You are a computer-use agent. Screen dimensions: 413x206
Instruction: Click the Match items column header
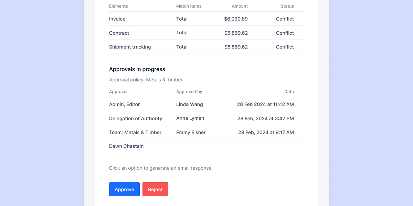pyautogui.click(x=189, y=6)
